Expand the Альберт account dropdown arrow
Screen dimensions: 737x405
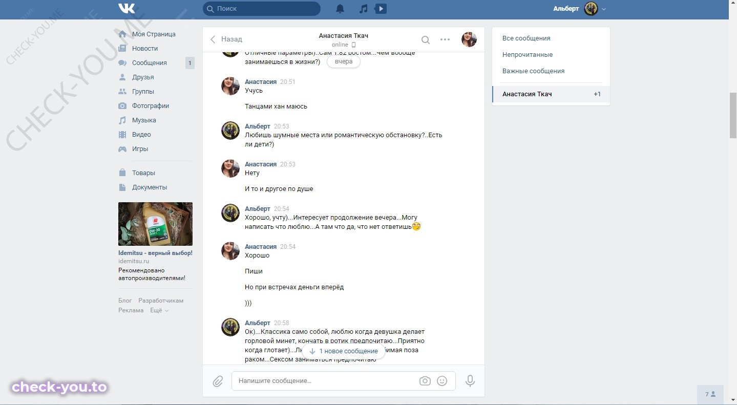pyautogui.click(x=604, y=9)
